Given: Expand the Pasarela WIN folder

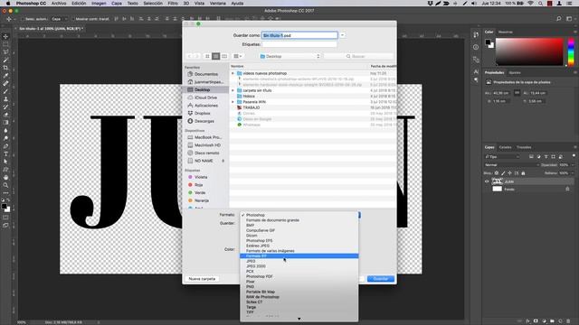Looking at the screenshot, I should pyautogui.click(x=233, y=102).
